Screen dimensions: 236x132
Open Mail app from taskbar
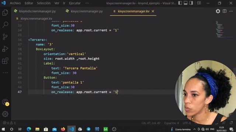pyautogui.click(x=54, y=129)
